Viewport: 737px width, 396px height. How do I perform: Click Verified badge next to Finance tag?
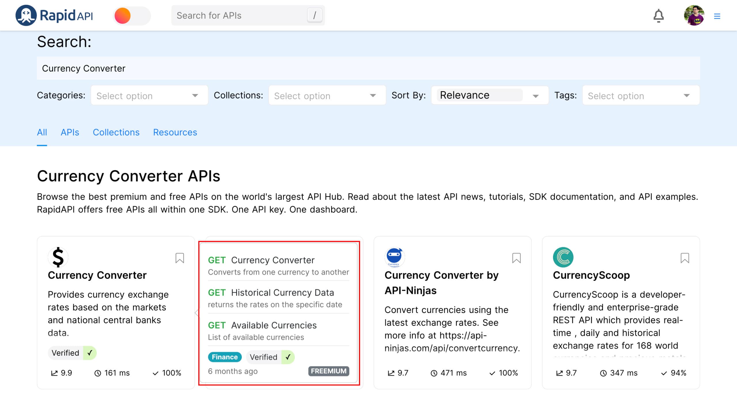coord(270,357)
